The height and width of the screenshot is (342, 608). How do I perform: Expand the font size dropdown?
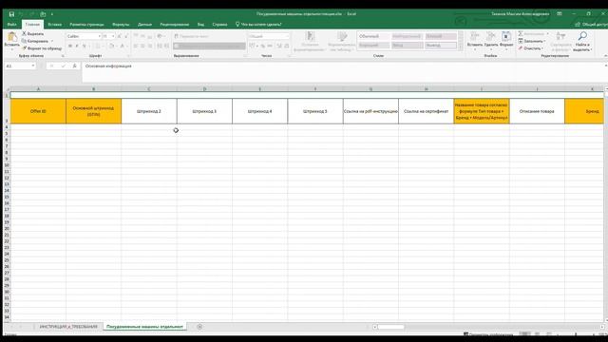[x=113, y=36]
